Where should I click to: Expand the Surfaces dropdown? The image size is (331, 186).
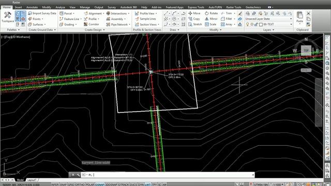pos(45,25)
